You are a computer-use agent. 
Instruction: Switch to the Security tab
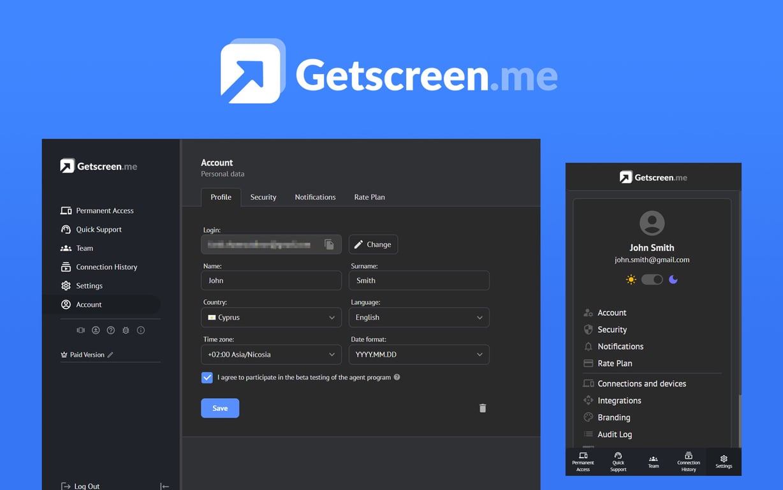point(263,197)
